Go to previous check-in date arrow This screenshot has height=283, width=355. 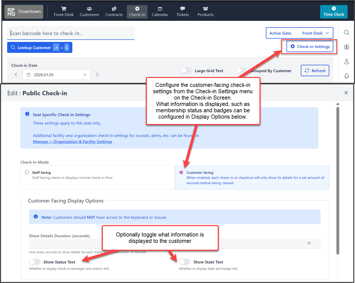point(16,74)
